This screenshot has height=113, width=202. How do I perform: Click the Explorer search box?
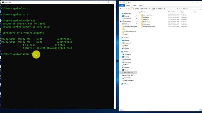point(191,8)
